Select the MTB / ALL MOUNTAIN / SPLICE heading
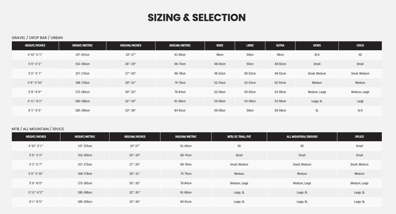396x214 pixels. tap(38, 129)
